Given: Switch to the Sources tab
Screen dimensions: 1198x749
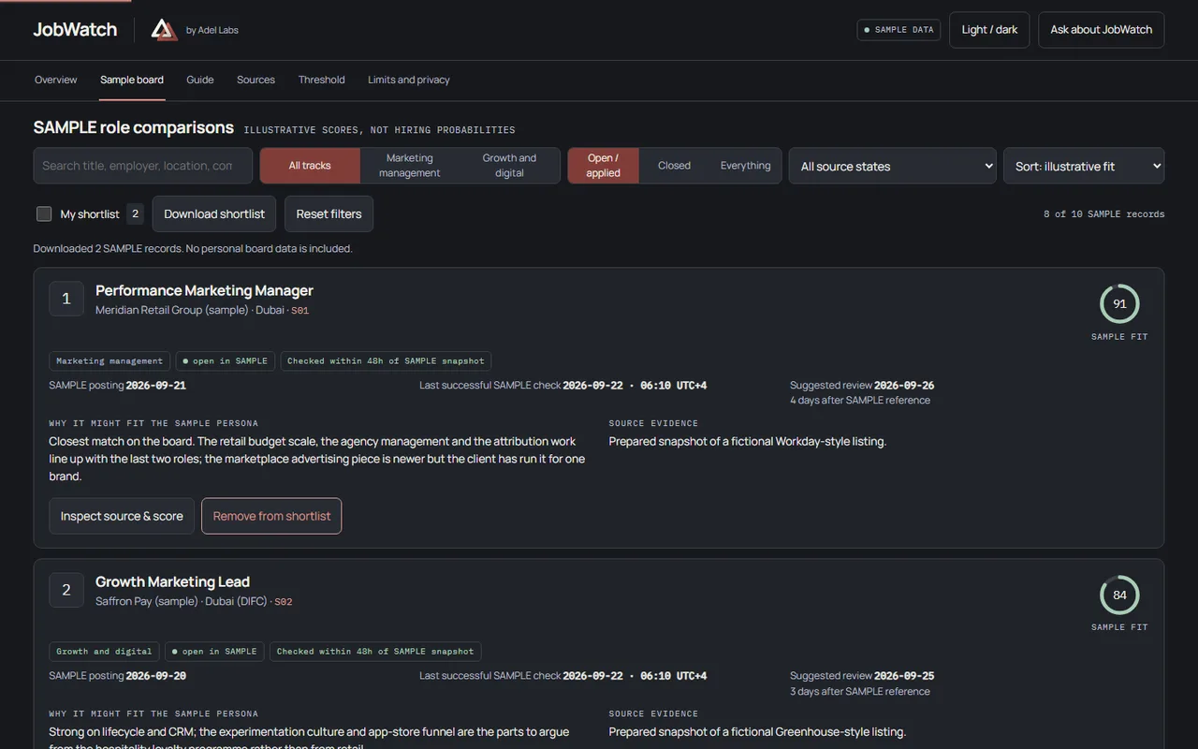Looking at the screenshot, I should (256, 80).
